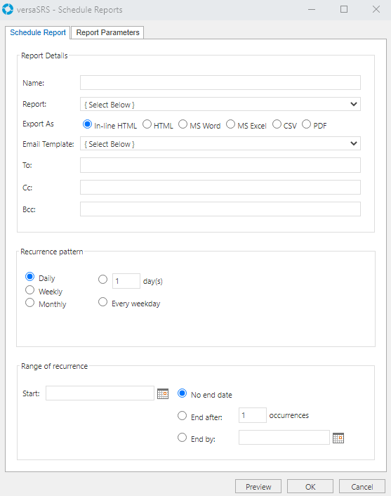
Task: Select Weekly recurrence pattern
Action: click(29, 289)
